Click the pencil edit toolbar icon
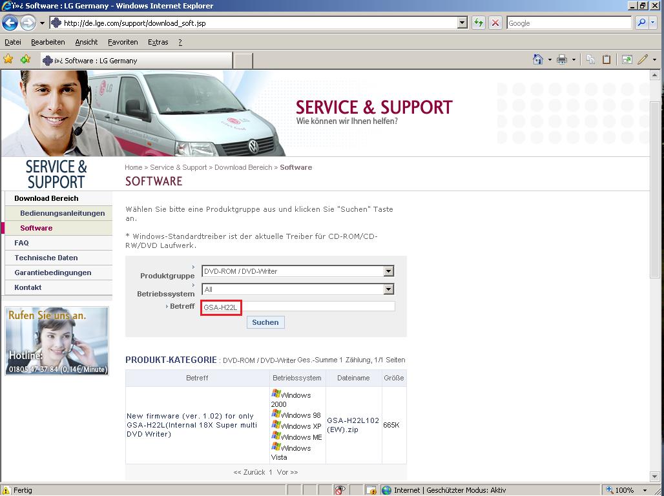Screen dimensions: 664x496 643,59
